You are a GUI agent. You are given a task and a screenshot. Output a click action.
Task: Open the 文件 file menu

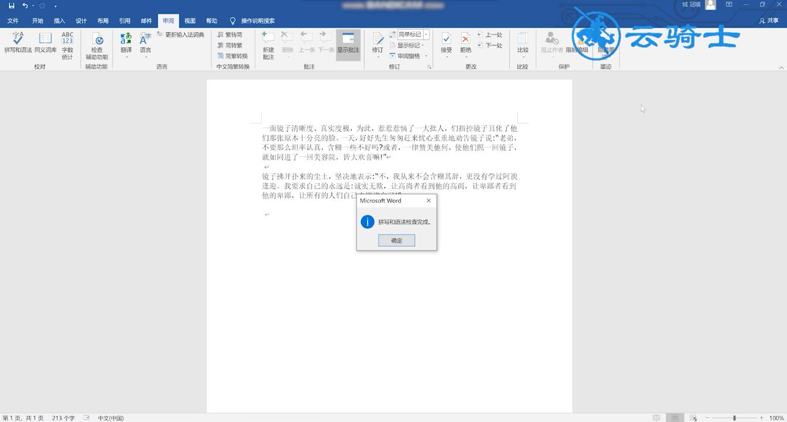click(13, 20)
